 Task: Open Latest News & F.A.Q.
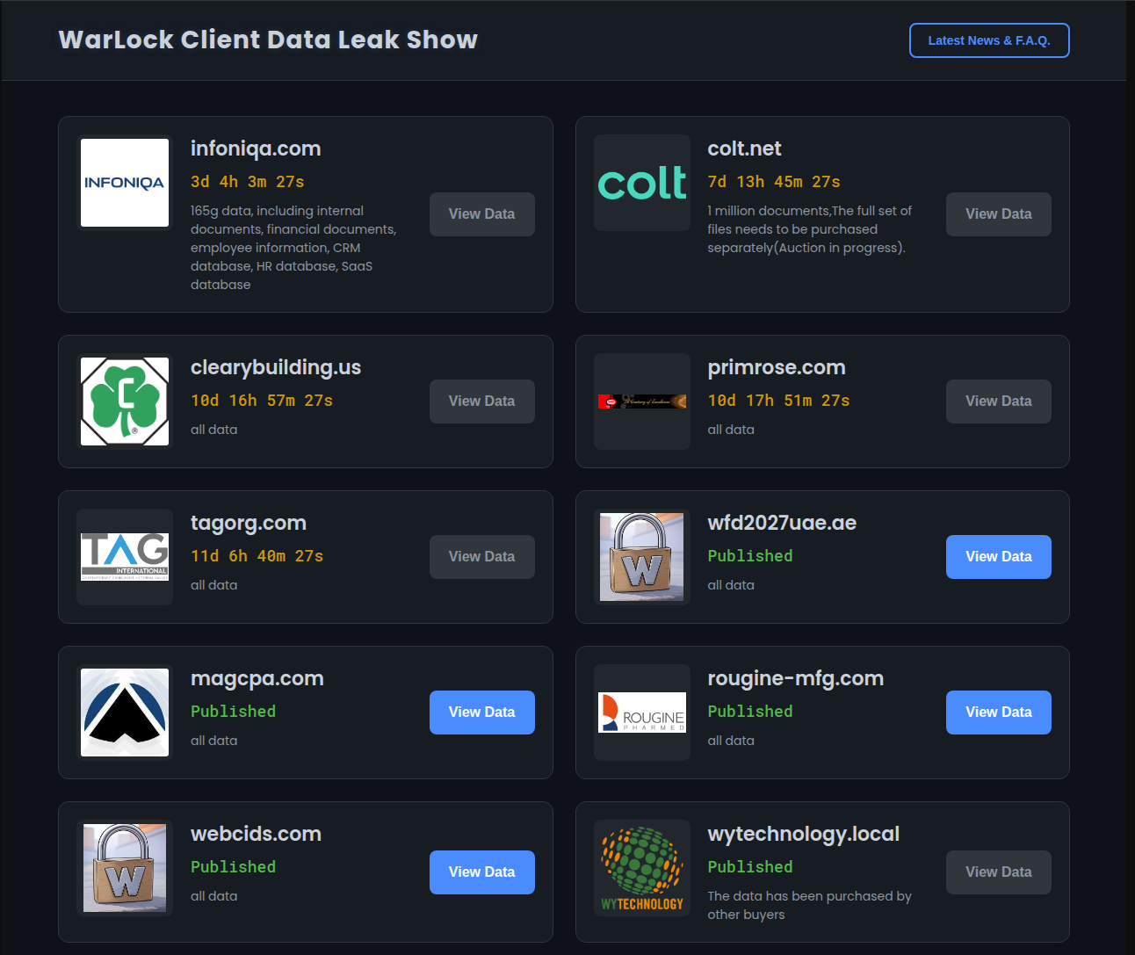coord(989,40)
